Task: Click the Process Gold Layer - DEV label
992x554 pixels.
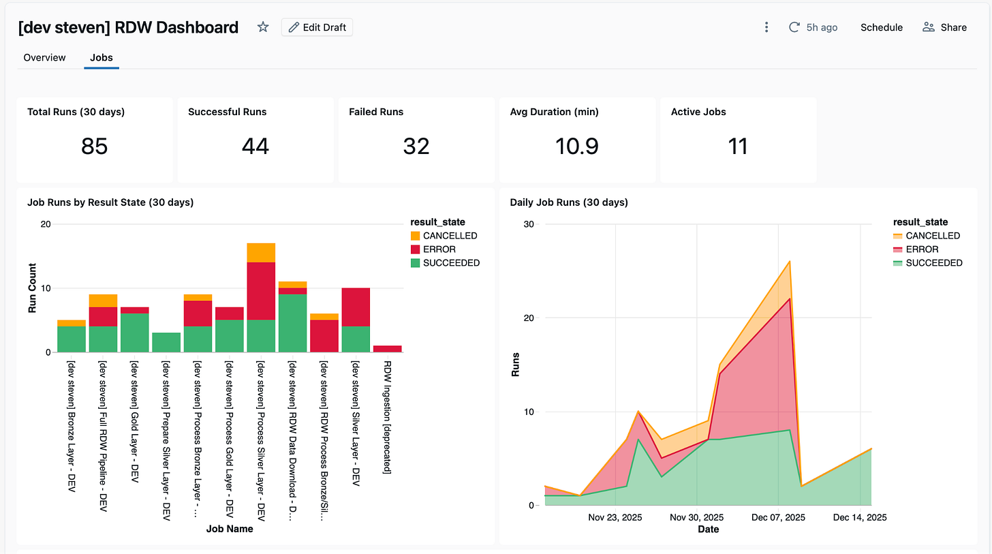Action: (229, 440)
